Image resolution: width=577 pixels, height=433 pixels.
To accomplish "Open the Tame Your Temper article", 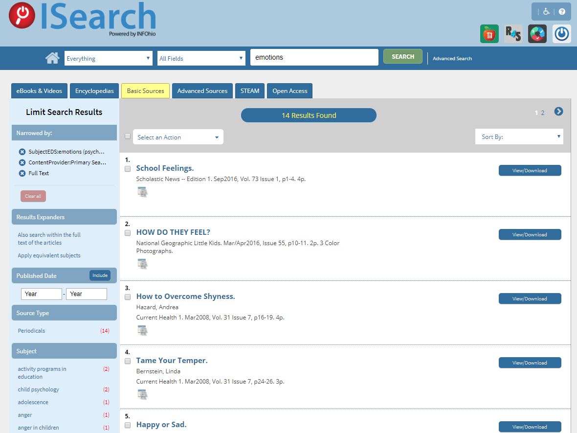I will (172, 361).
